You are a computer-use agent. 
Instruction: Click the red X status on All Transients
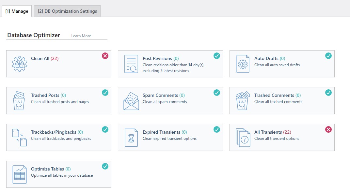328,129
